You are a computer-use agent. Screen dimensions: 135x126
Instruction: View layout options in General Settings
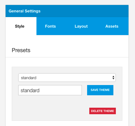point(81,26)
